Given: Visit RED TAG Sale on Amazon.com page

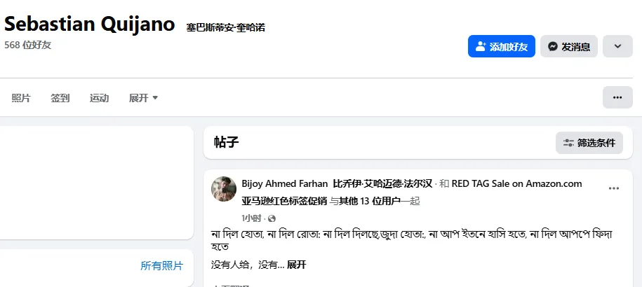Looking at the screenshot, I should tap(516, 184).
